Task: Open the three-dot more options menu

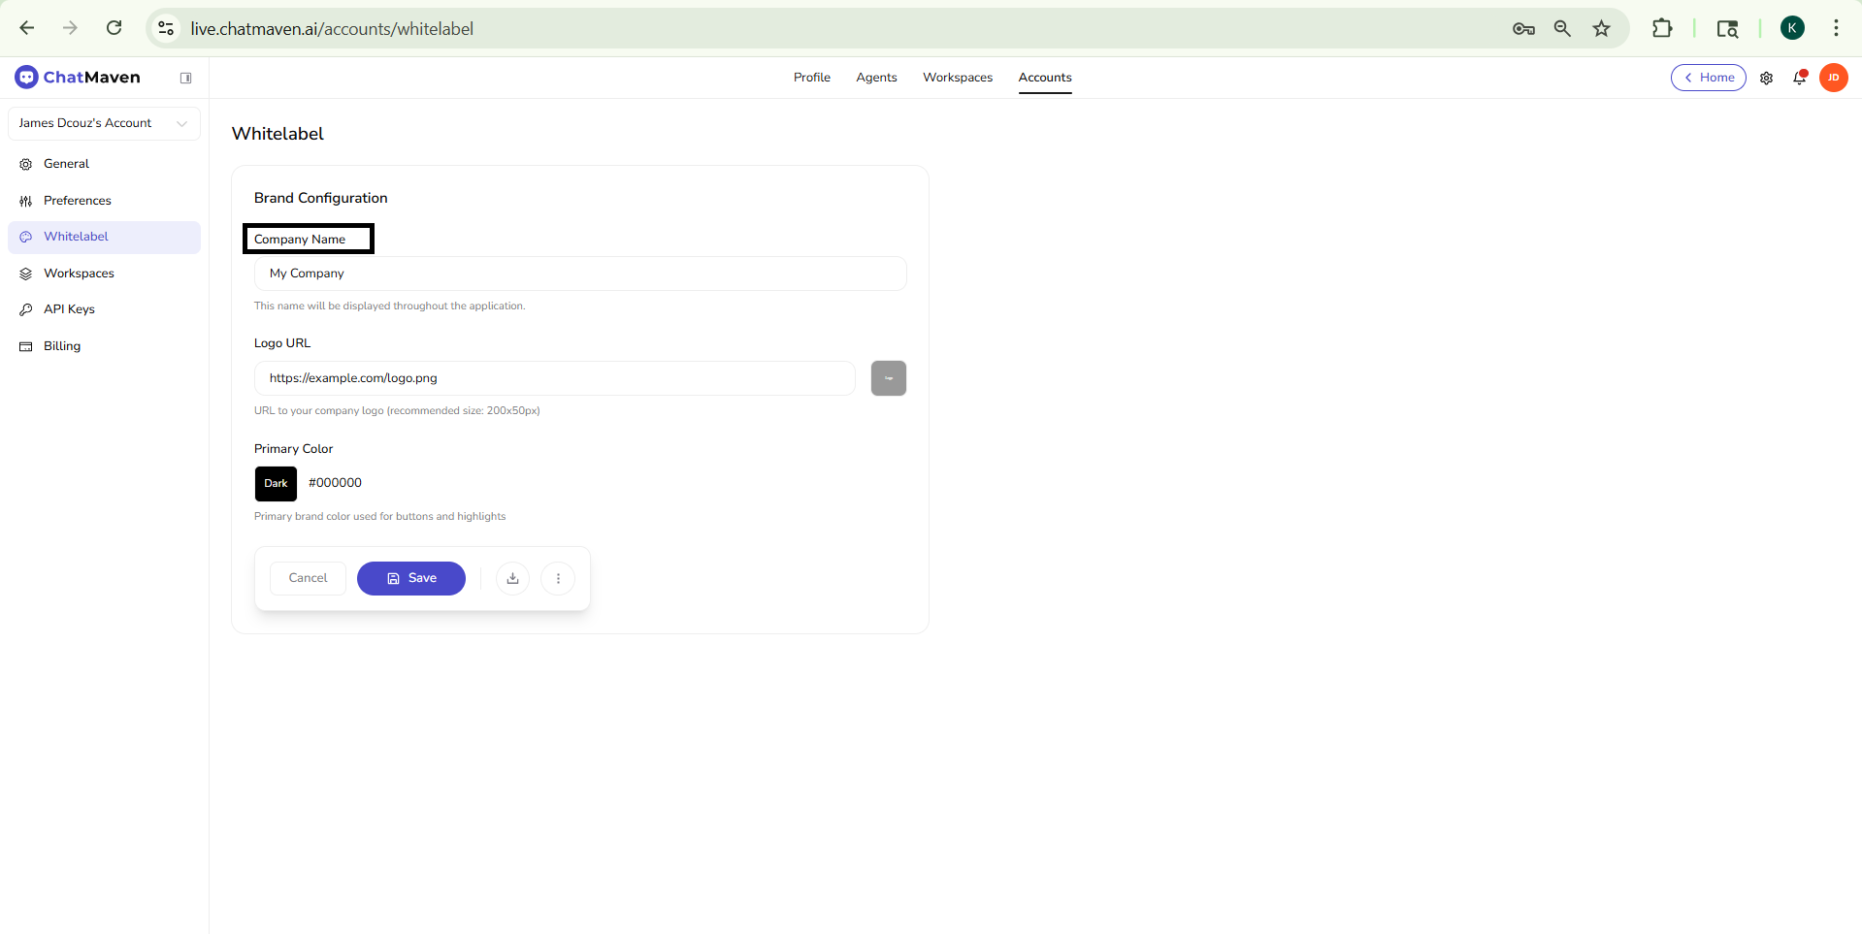Action: (558, 578)
